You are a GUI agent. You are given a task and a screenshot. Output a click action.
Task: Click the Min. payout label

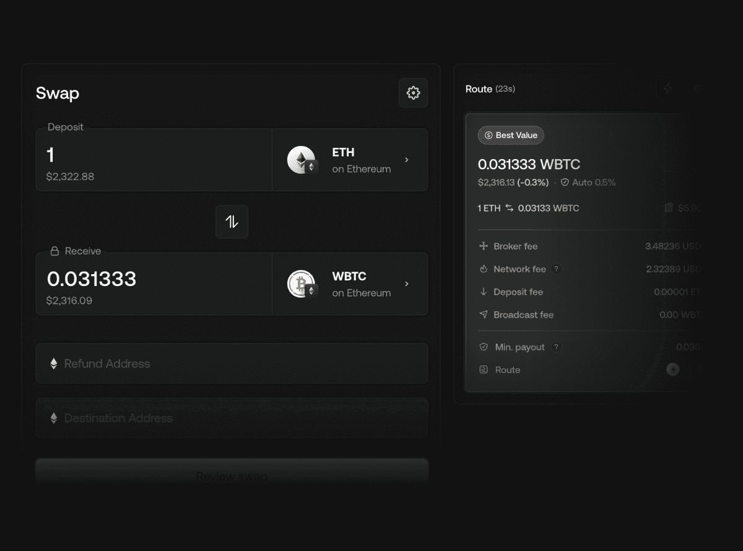(x=520, y=347)
